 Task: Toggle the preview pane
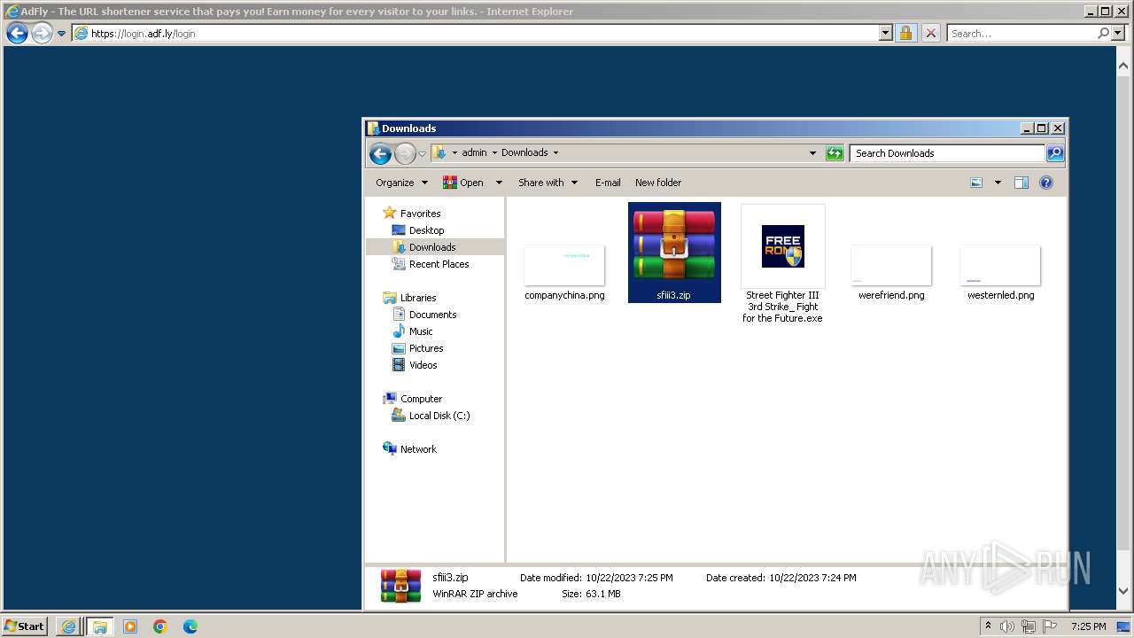pos(1021,183)
